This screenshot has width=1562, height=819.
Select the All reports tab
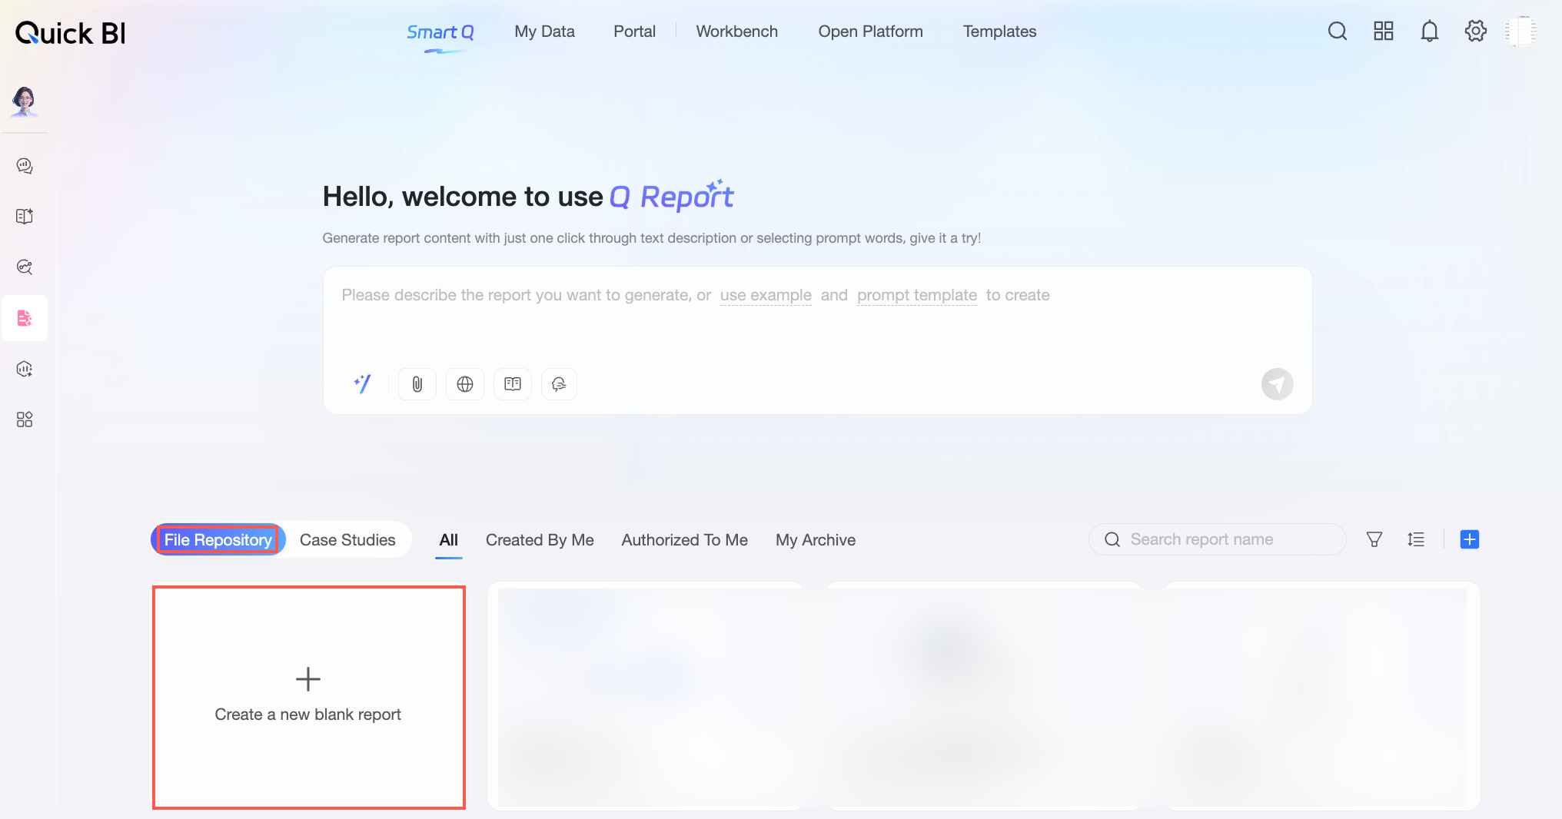449,540
